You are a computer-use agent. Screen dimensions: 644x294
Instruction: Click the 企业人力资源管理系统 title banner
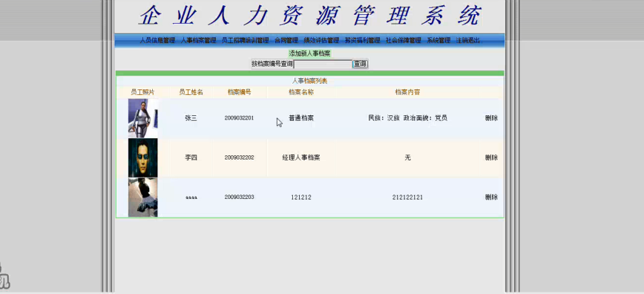point(309,16)
